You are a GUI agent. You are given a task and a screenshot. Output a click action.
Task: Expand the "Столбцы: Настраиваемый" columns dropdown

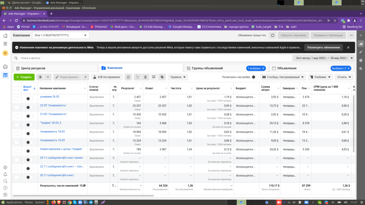click(283, 77)
